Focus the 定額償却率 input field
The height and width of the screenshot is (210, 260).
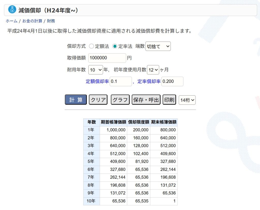click(x=121, y=82)
